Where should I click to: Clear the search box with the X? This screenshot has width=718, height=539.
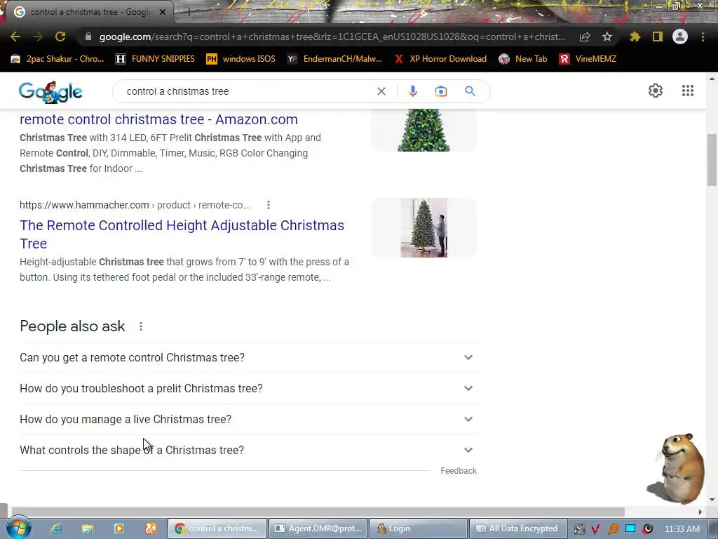tap(381, 91)
